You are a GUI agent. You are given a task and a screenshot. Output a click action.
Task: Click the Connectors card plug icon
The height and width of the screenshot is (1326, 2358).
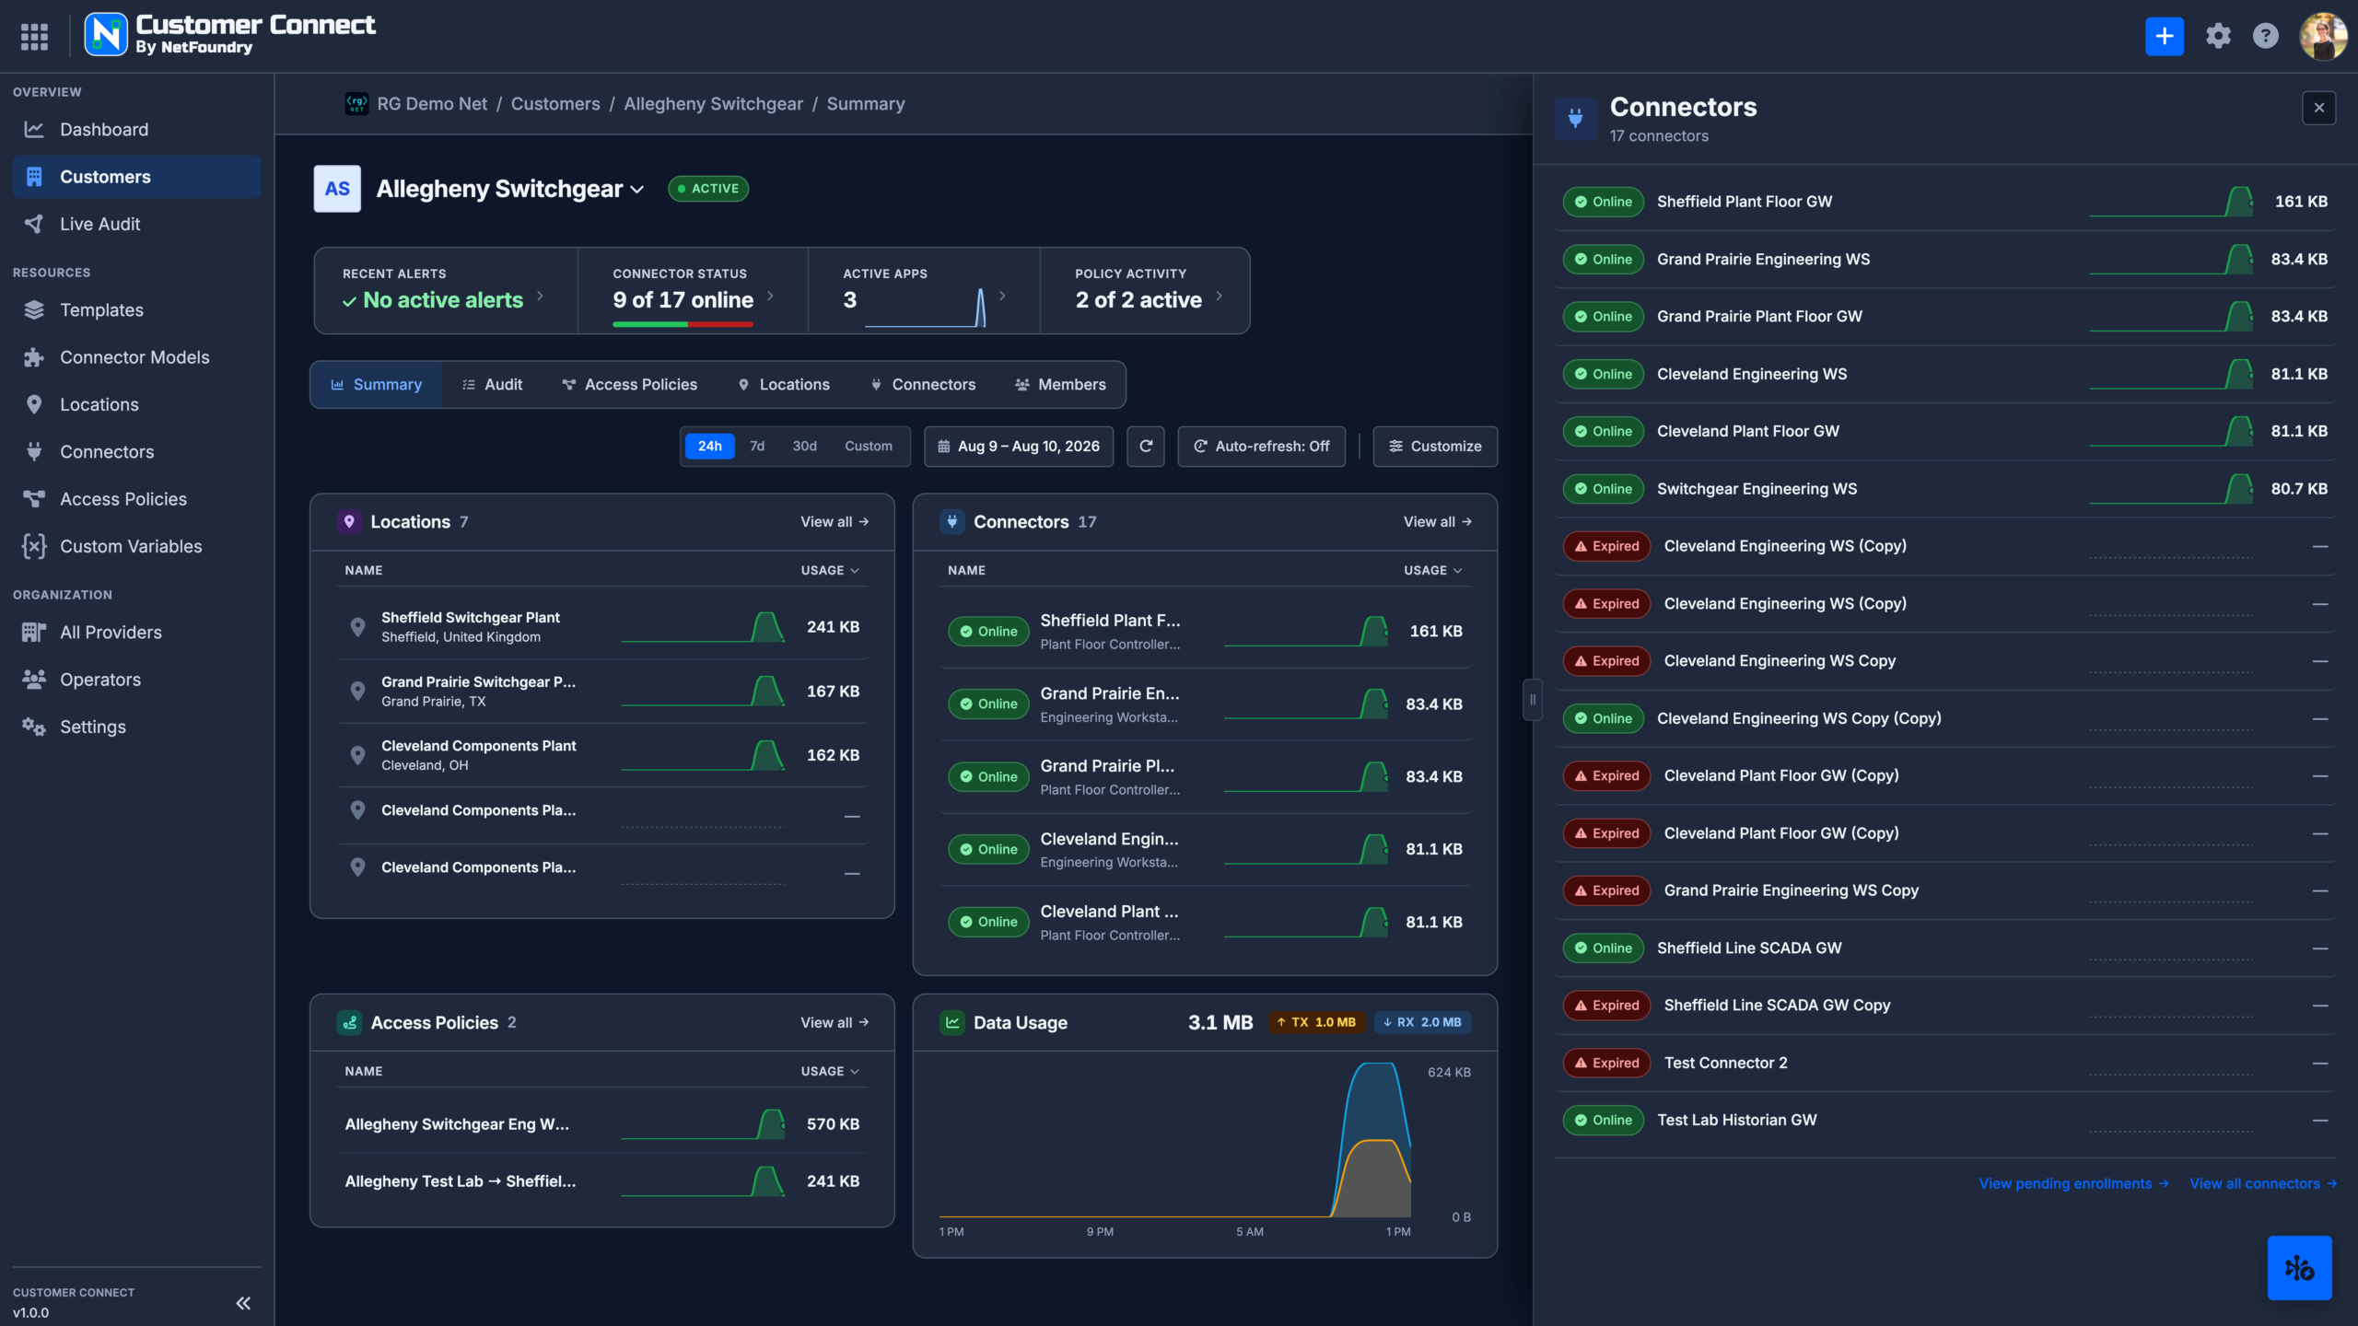click(x=952, y=522)
